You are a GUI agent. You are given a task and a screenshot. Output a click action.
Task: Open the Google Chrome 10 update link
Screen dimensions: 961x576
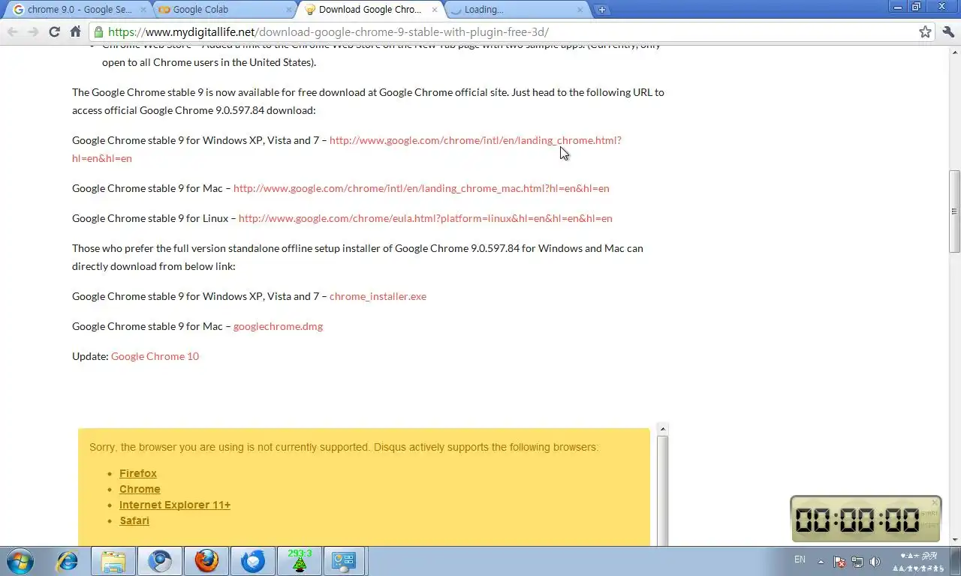pyautogui.click(x=155, y=356)
